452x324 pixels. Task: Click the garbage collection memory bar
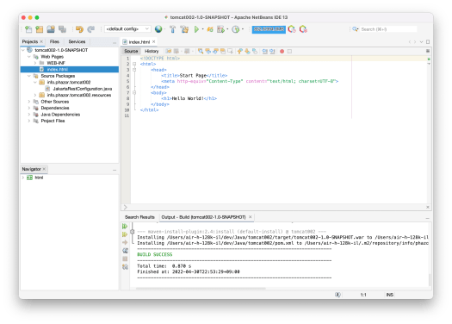[x=269, y=29]
